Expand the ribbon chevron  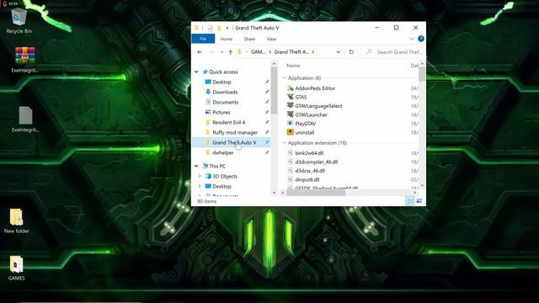[412, 39]
